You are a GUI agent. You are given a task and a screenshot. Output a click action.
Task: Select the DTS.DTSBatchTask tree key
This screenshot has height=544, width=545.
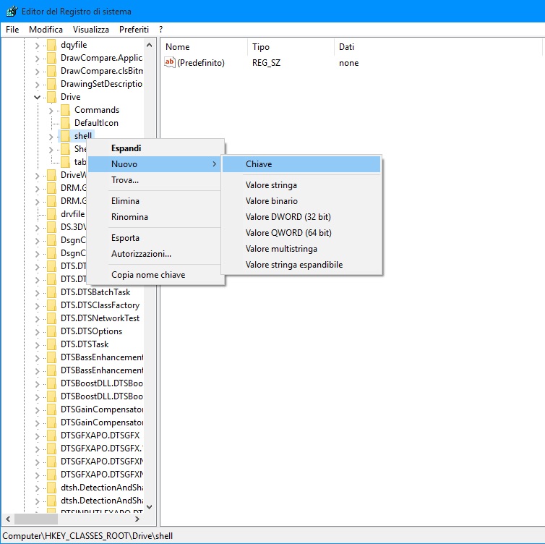(x=95, y=292)
